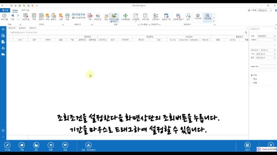Viewport: 277px width, 155px height.
Task: Click the 삭제 delete icon
Action: tap(61, 17)
